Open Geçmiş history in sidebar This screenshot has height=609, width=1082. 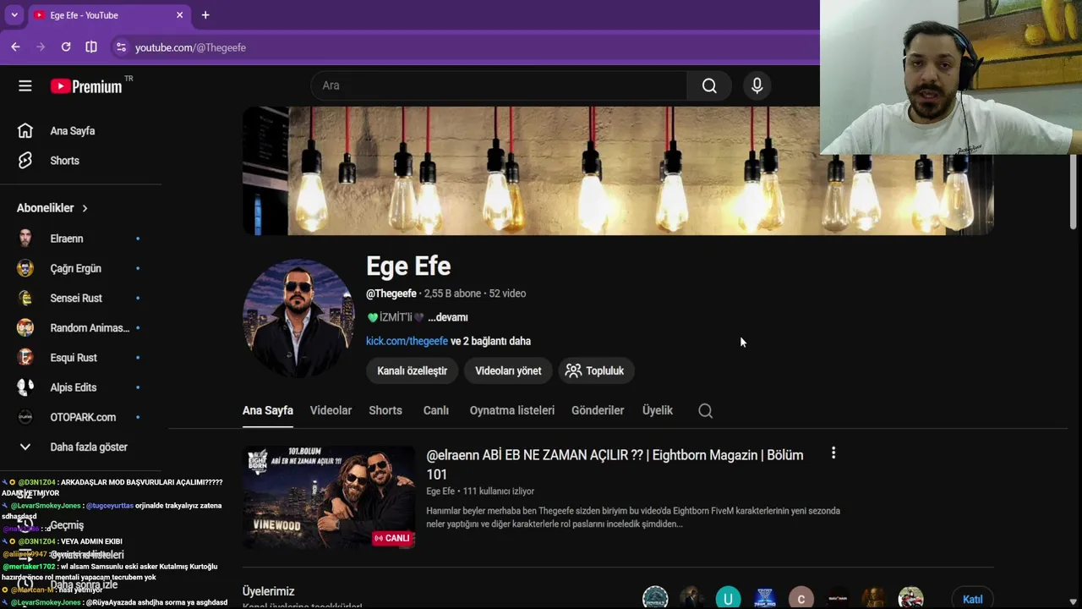point(67,525)
